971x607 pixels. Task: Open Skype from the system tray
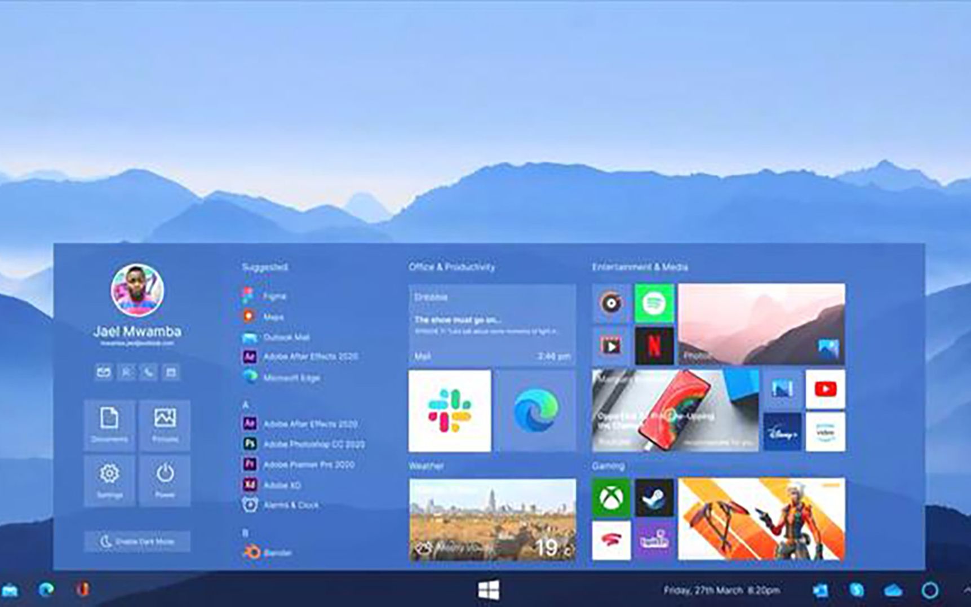coord(857,590)
